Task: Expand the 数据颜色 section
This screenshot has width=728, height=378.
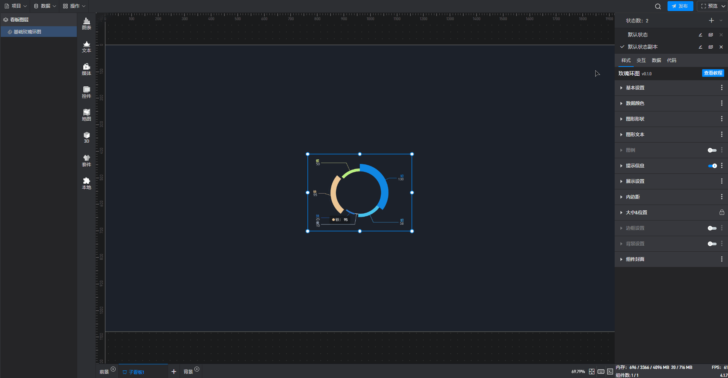Action: click(x=635, y=103)
